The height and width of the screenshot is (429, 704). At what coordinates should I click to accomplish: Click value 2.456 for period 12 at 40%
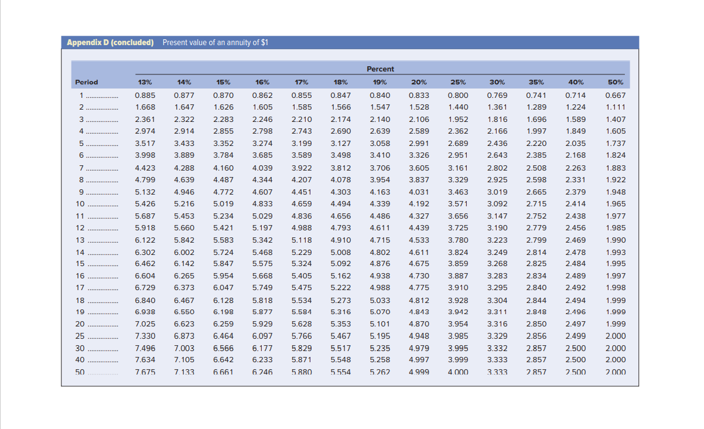(575, 228)
